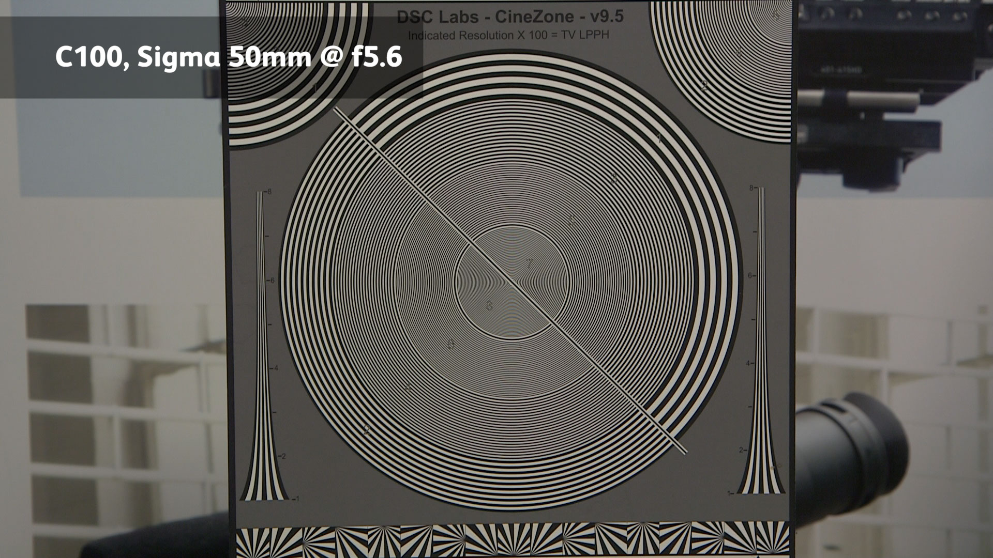Click the "C100, Sigma 50mm @ f5.6" caption
Image resolution: width=993 pixels, height=558 pixels.
tap(228, 57)
